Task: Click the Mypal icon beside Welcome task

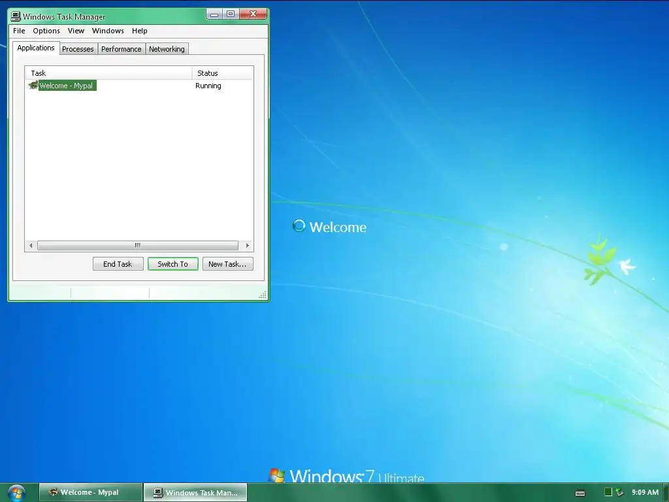Action: pos(33,86)
